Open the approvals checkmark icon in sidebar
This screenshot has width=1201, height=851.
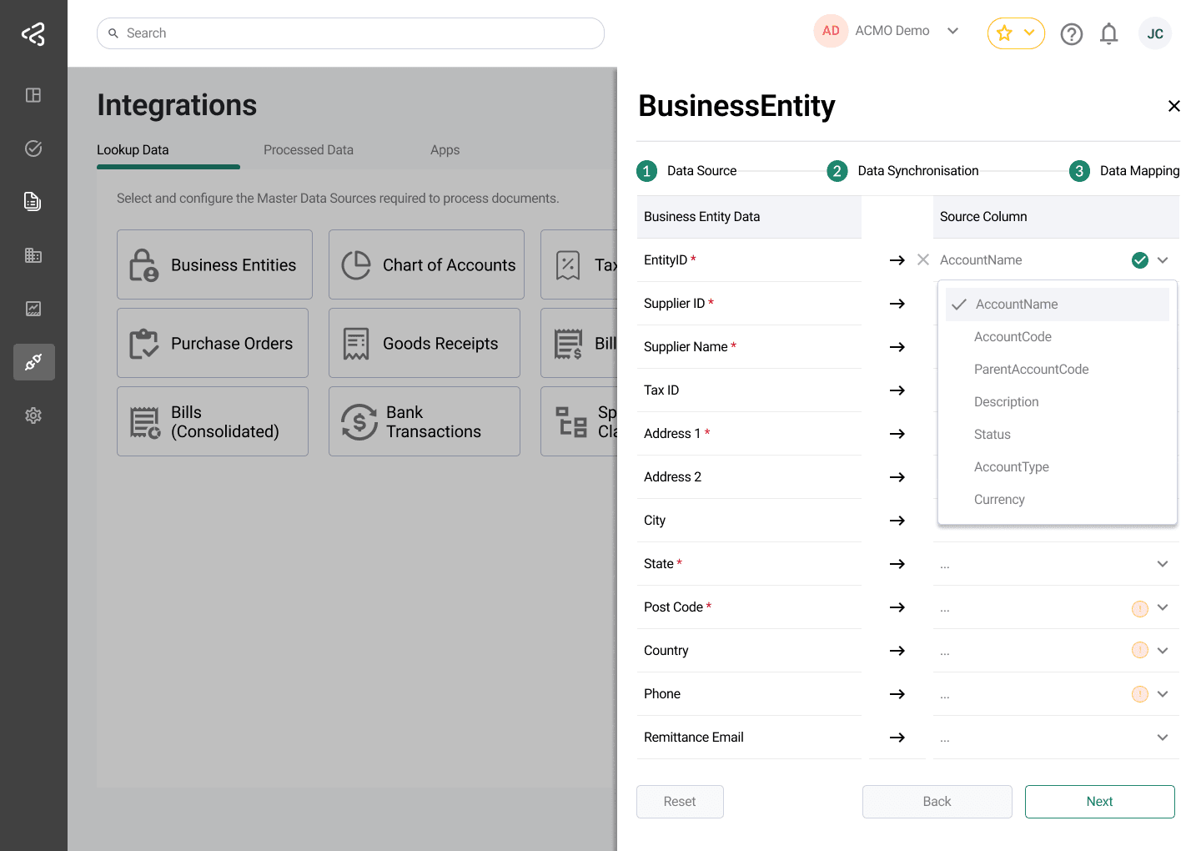pos(33,148)
